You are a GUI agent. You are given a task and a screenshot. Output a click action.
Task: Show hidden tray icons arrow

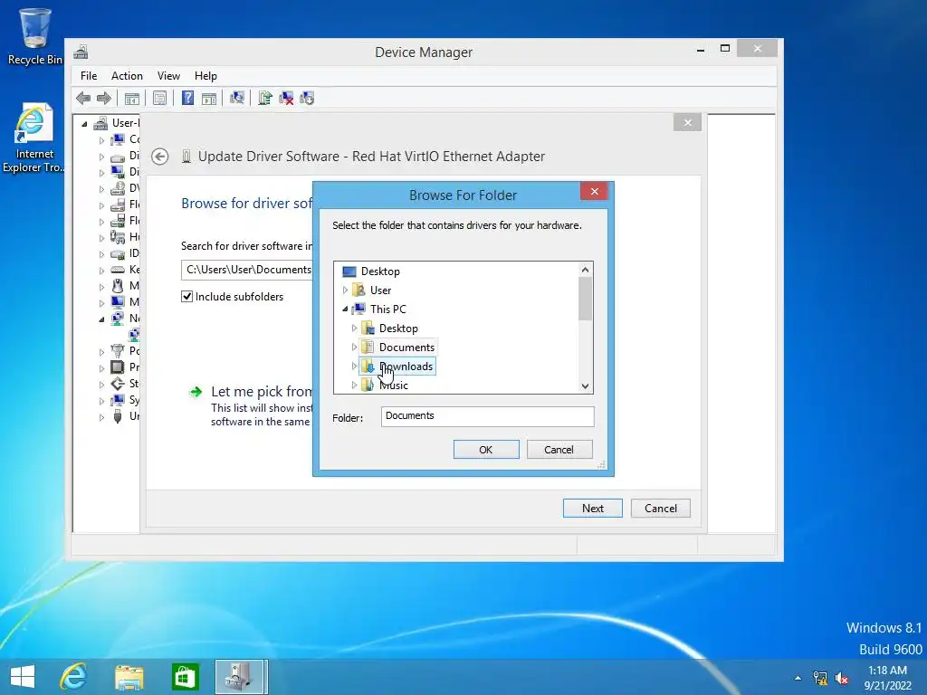798,678
